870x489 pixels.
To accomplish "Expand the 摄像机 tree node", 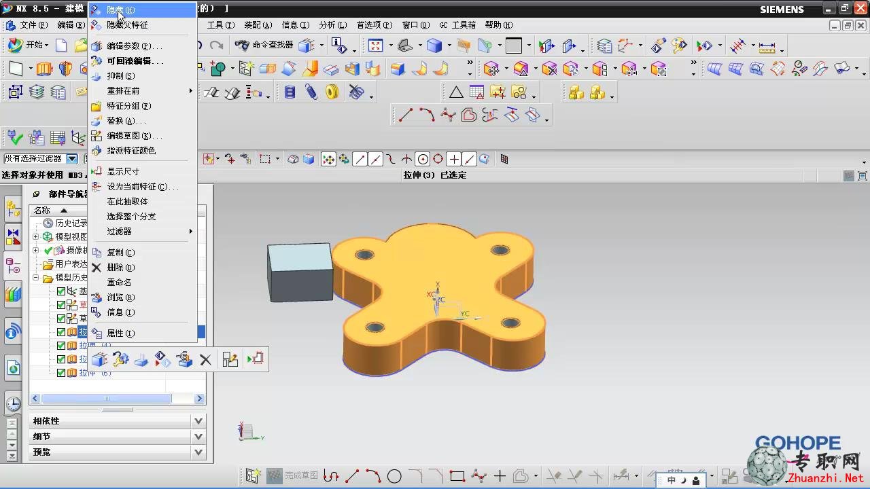I will [x=36, y=251].
